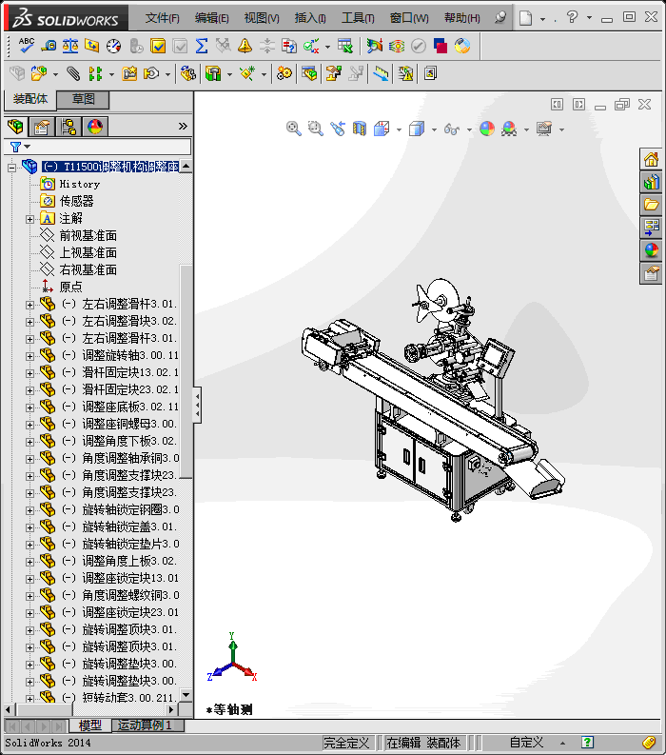Click Edit Appearance color ball
The width and height of the screenshot is (666, 755).
tap(487, 129)
